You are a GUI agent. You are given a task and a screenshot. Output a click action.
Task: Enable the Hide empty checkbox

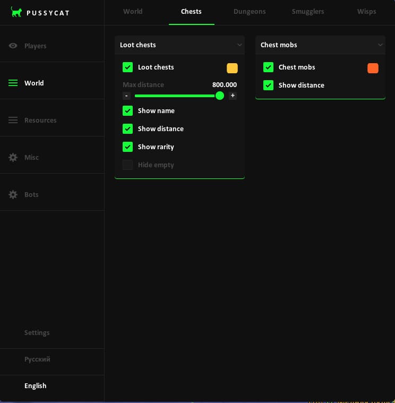(x=128, y=165)
